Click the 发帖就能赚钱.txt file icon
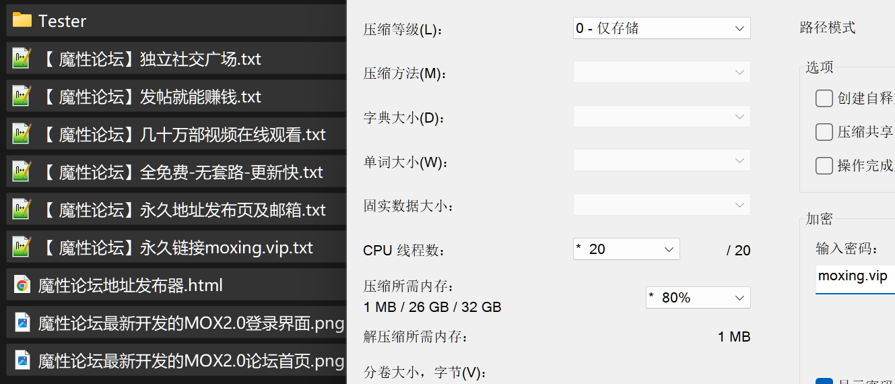 click(x=22, y=96)
